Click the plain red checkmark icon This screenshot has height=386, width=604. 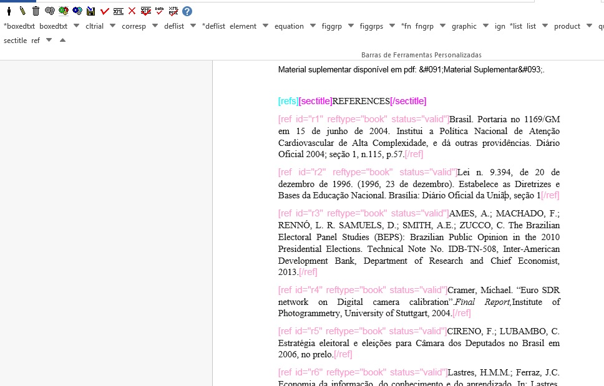(105, 11)
